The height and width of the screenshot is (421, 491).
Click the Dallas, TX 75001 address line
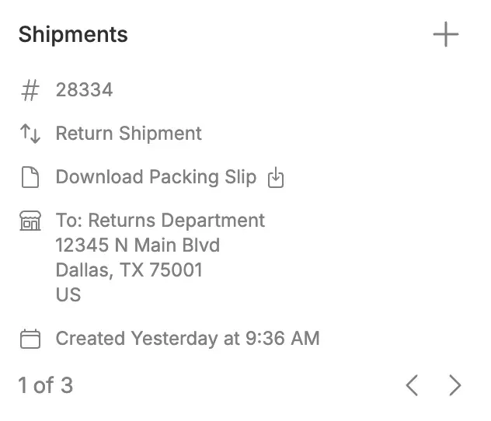click(129, 270)
